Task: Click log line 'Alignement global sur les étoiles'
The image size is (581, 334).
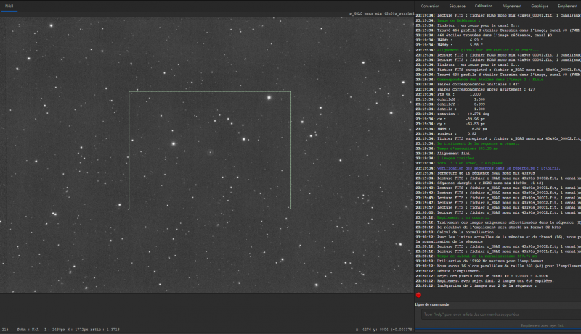Action: tap(488, 50)
